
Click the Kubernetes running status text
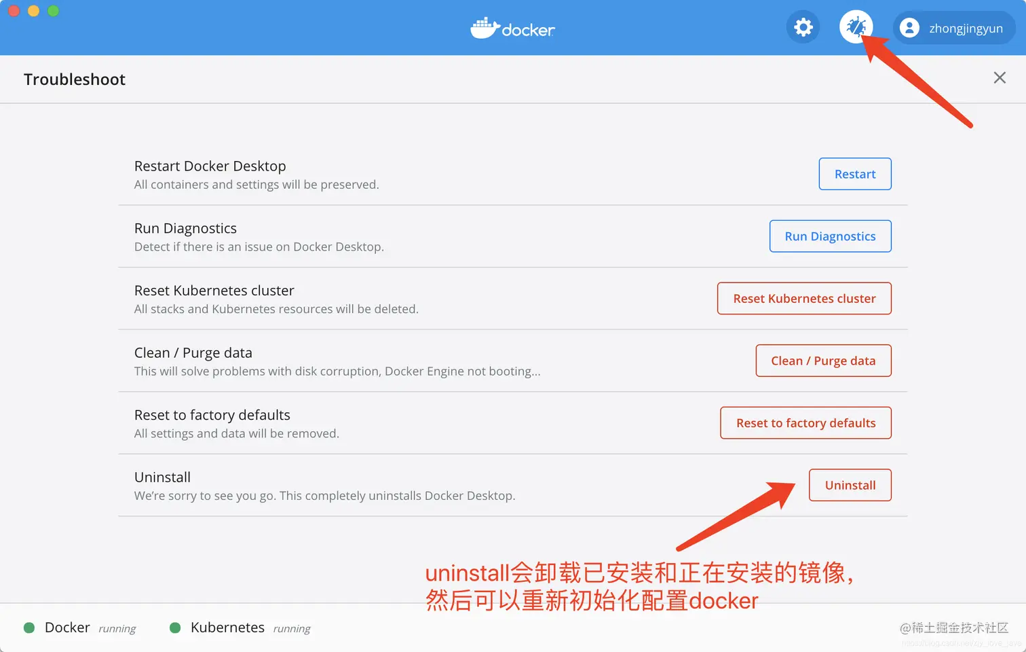coord(292,629)
